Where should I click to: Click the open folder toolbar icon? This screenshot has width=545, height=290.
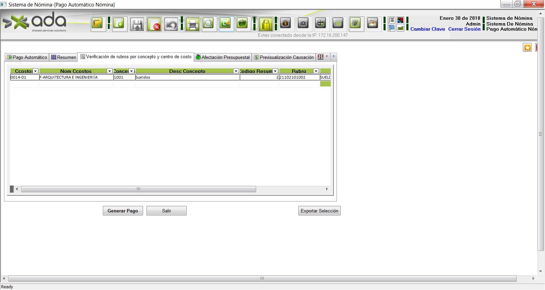(x=98, y=24)
